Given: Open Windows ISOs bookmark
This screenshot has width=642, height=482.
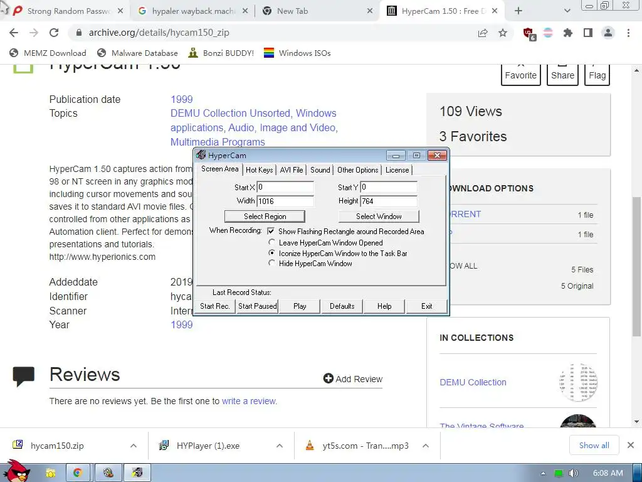Looking at the screenshot, I should click(297, 53).
